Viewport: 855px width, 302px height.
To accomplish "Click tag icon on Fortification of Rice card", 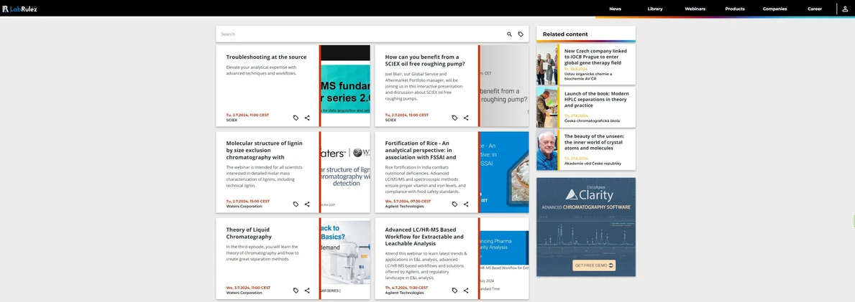I will point(454,204).
